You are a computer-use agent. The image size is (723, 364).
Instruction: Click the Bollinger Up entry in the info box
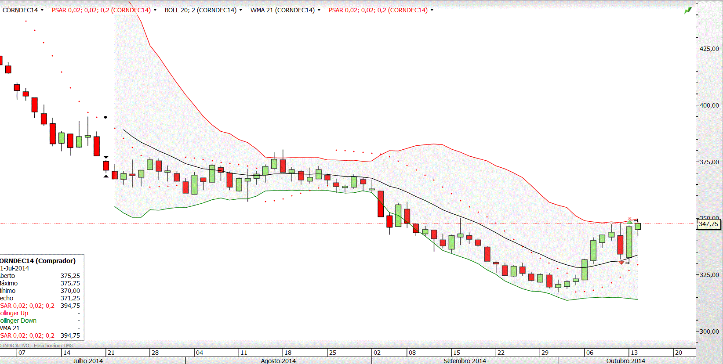(x=14, y=313)
